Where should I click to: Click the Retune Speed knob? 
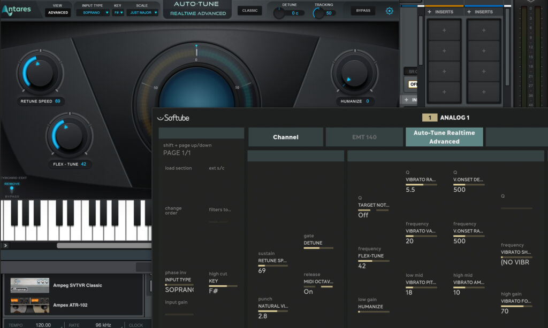[x=40, y=73]
